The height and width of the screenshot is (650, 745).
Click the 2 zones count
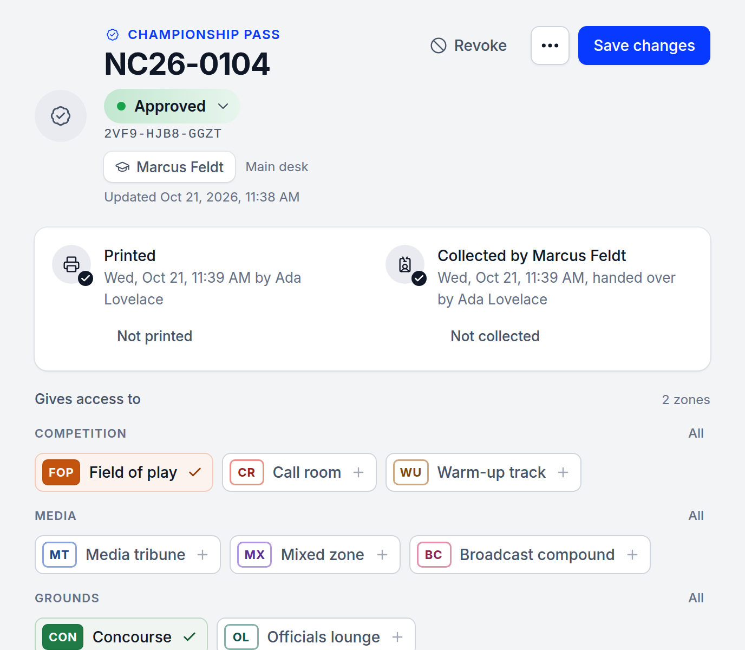click(686, 400)
